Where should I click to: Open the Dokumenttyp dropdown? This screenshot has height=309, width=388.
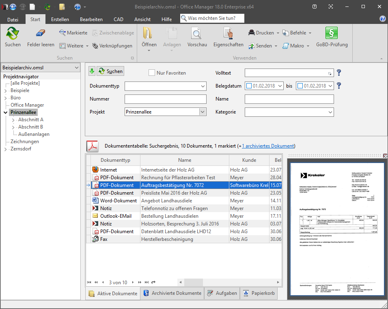[x=203, y=86]
